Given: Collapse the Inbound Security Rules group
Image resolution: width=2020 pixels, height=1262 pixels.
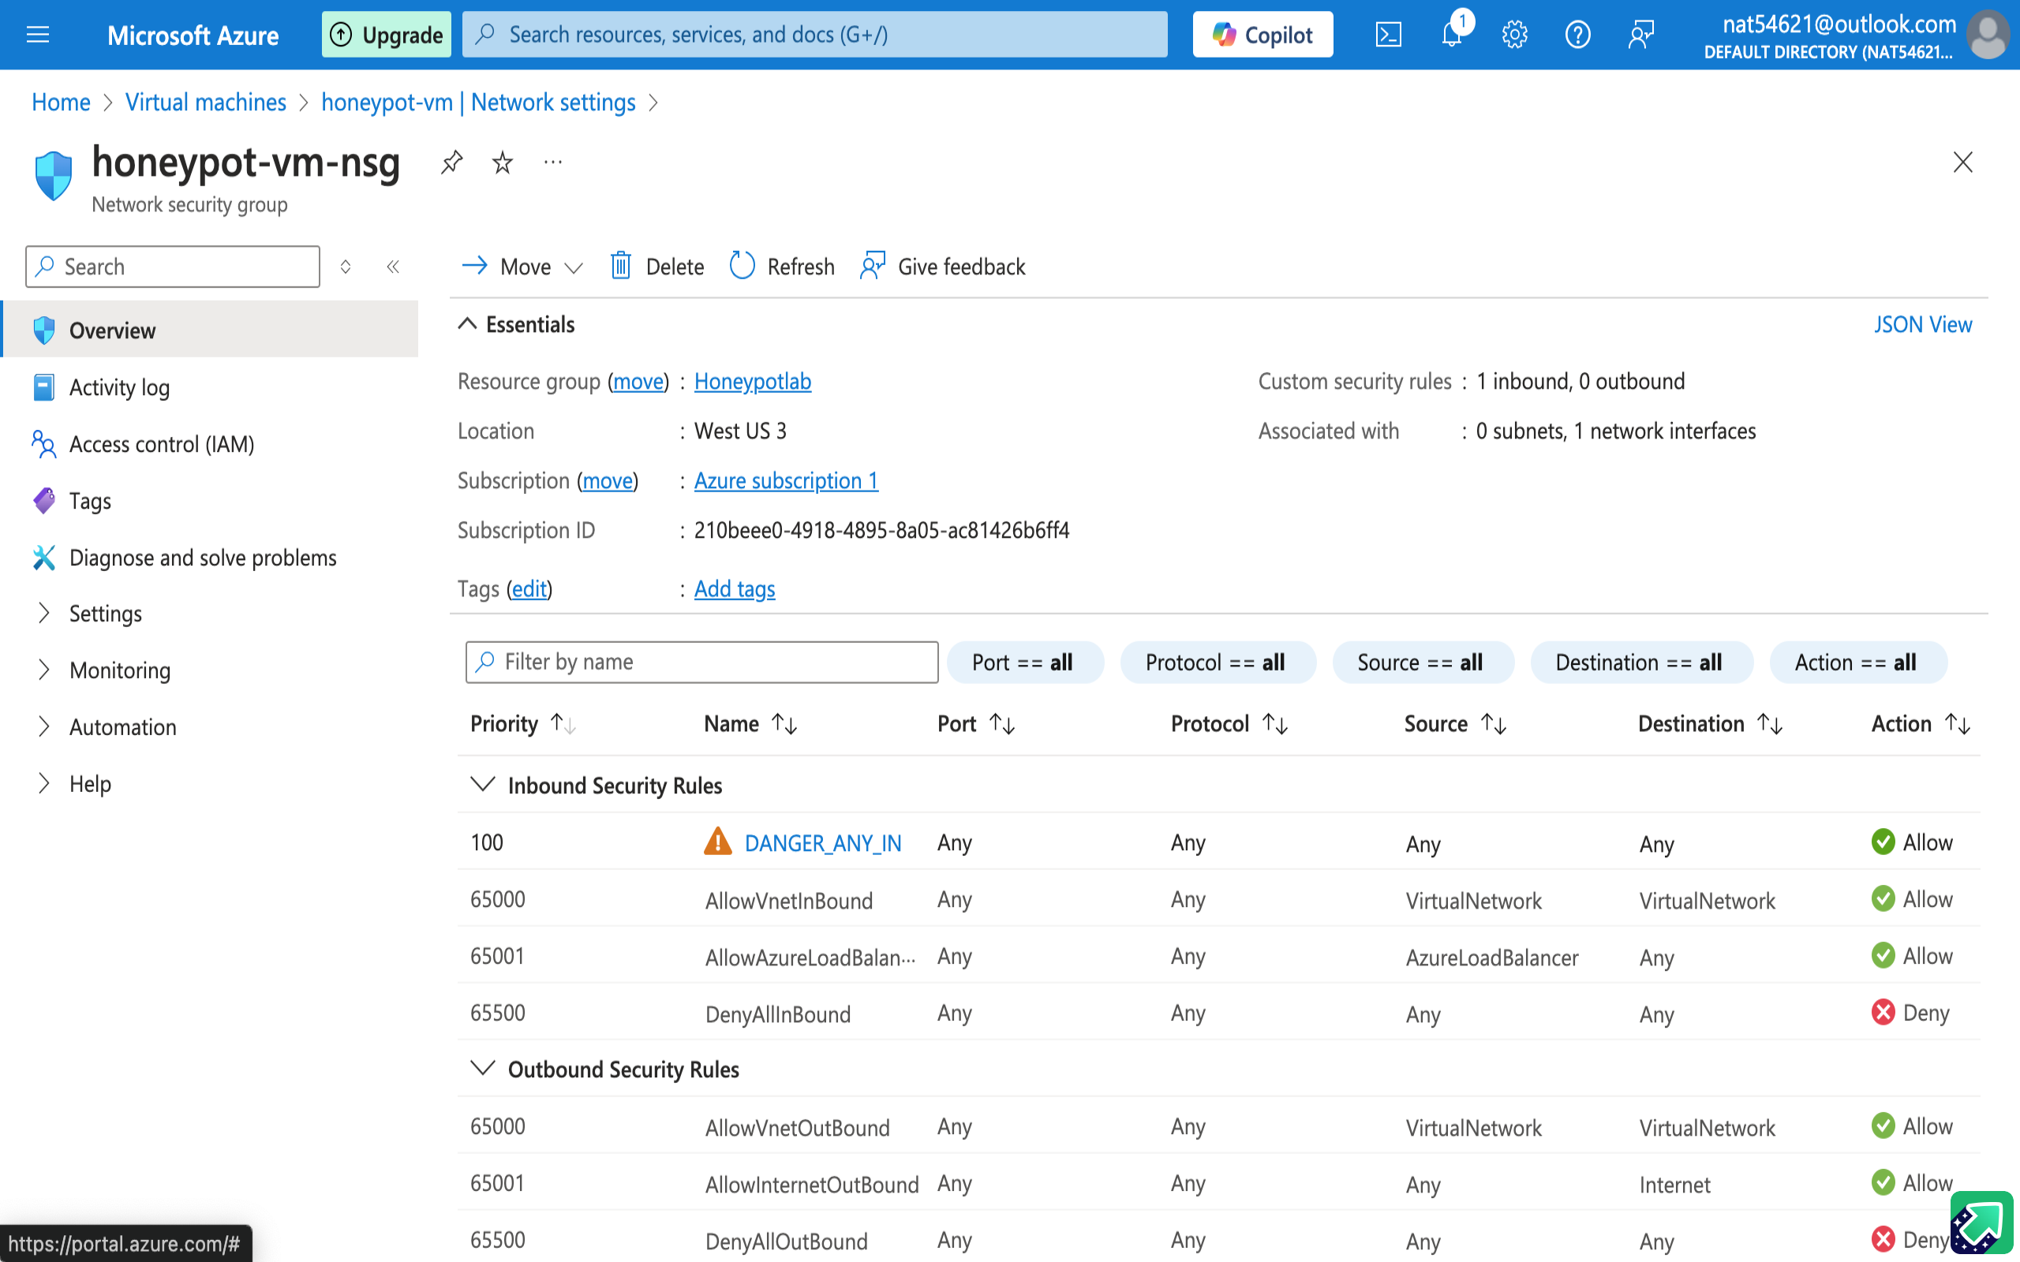Looking at the screenshot, I should [483, 785].
